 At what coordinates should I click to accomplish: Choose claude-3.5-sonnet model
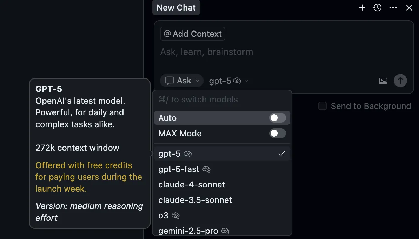pyautogui.click(x=195, y=200)
